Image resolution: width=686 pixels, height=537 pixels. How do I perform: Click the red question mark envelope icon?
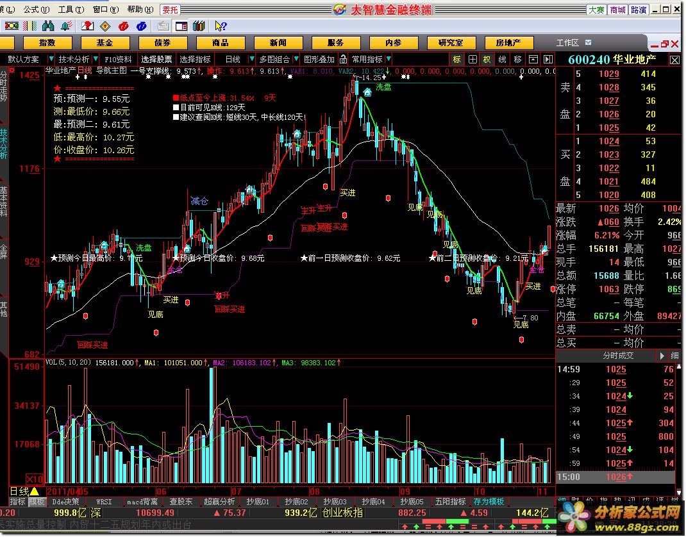(87, 26)
